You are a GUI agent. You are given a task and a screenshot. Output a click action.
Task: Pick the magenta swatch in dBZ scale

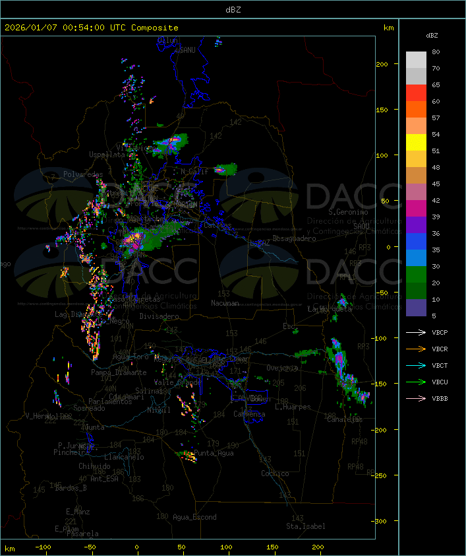point(416,208)
